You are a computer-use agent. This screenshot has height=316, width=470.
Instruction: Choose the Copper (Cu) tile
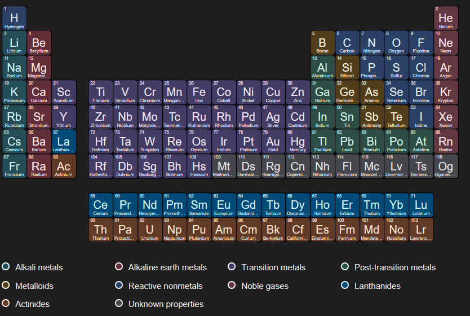273,92
